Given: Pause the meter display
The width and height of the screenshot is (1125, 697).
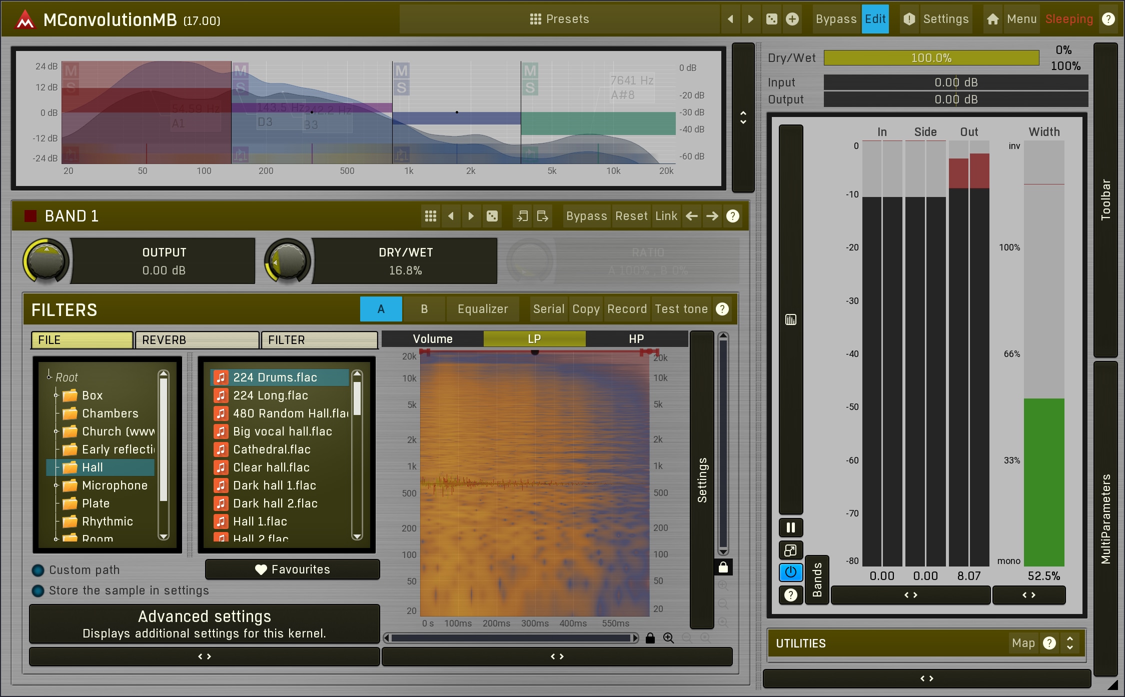Looking at the screenshot, I should pos(790,527).
